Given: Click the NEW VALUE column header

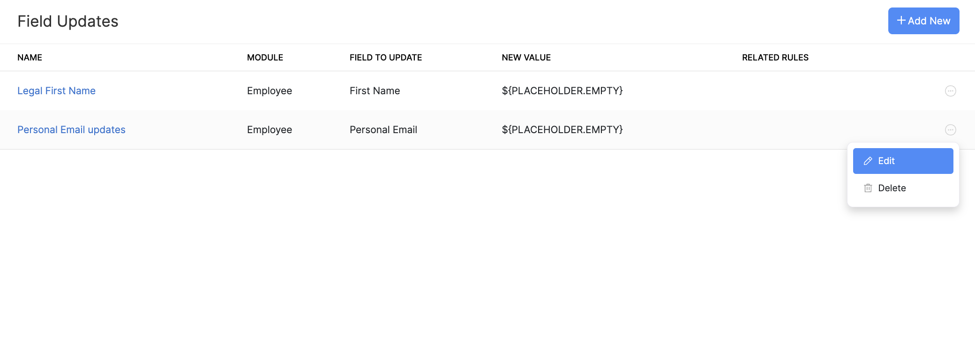Looking at the screenshot, I should tap(526, 58).
